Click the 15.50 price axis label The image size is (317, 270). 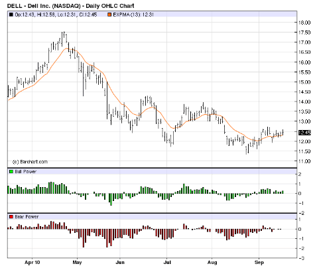(x=304, y=72)
